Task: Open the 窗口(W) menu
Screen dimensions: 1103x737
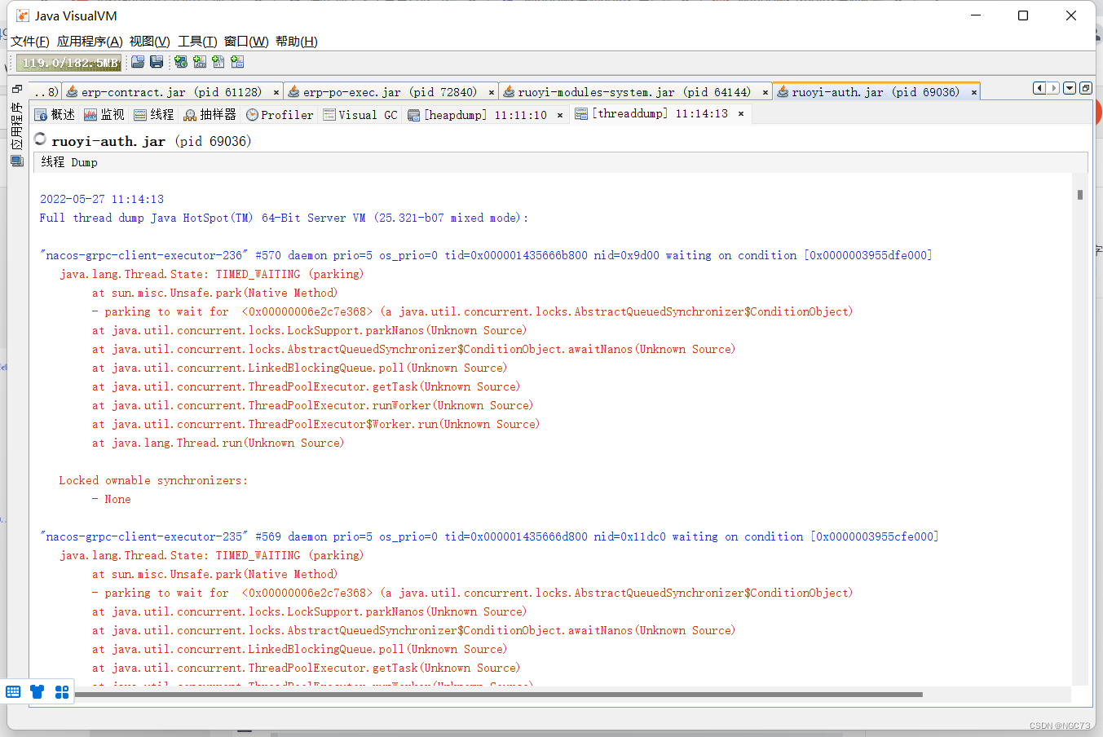Action: pos(246,42)
